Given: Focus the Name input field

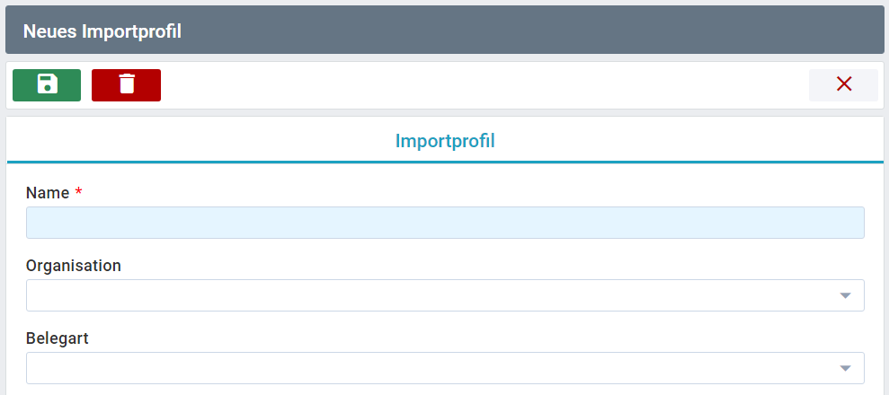Looking at the screenshot, I should tap(445, 223).
